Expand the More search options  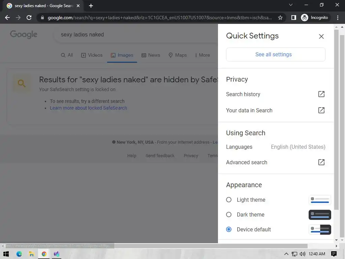coord(202,55)
